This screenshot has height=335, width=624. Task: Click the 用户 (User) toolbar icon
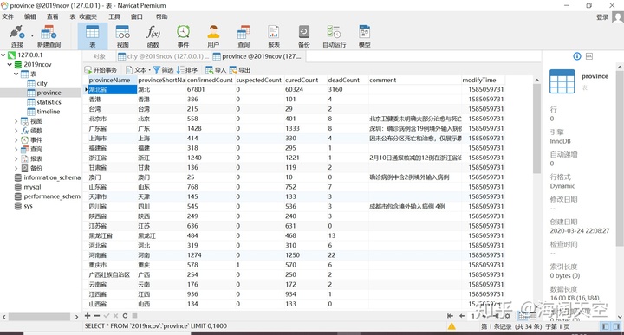pyautogui.click(x=213, y=35)
